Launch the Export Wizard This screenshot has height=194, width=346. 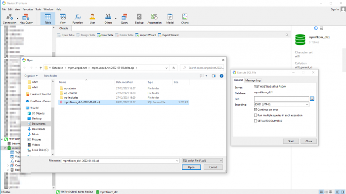(168, 35)
